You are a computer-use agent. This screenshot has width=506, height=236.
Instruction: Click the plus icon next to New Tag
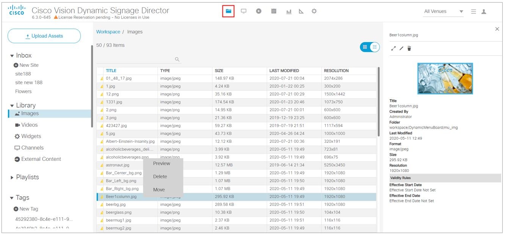pyautogui.click(x=16, y=209)
